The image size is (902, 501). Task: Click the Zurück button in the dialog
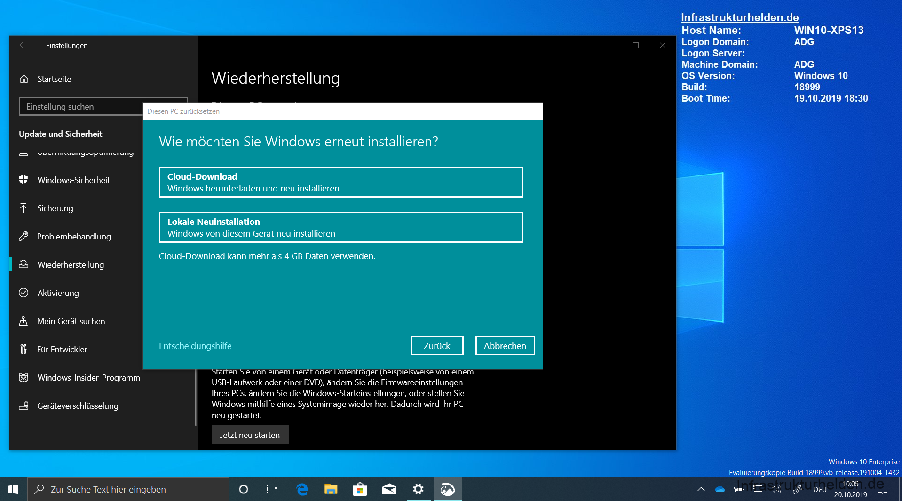click(437, 346)
